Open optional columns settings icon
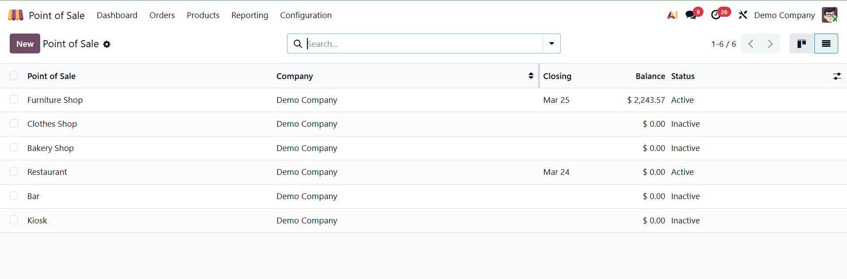 [837, 76]
